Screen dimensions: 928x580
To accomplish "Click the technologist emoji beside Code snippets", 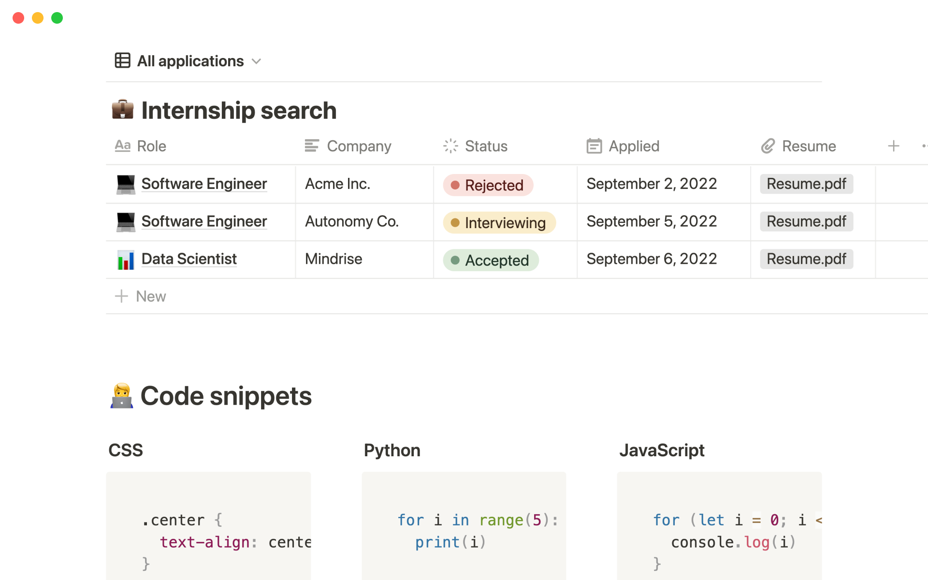I will pos(122,395).
